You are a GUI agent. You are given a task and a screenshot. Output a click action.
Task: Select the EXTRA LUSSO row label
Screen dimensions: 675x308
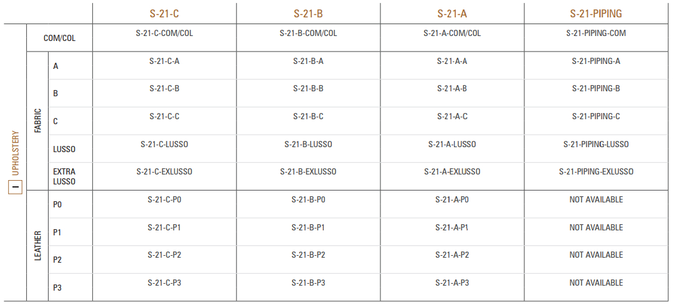[64, 176]
